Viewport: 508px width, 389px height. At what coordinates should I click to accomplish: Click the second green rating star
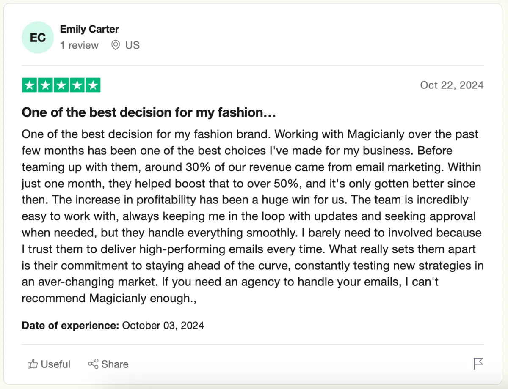45,85
